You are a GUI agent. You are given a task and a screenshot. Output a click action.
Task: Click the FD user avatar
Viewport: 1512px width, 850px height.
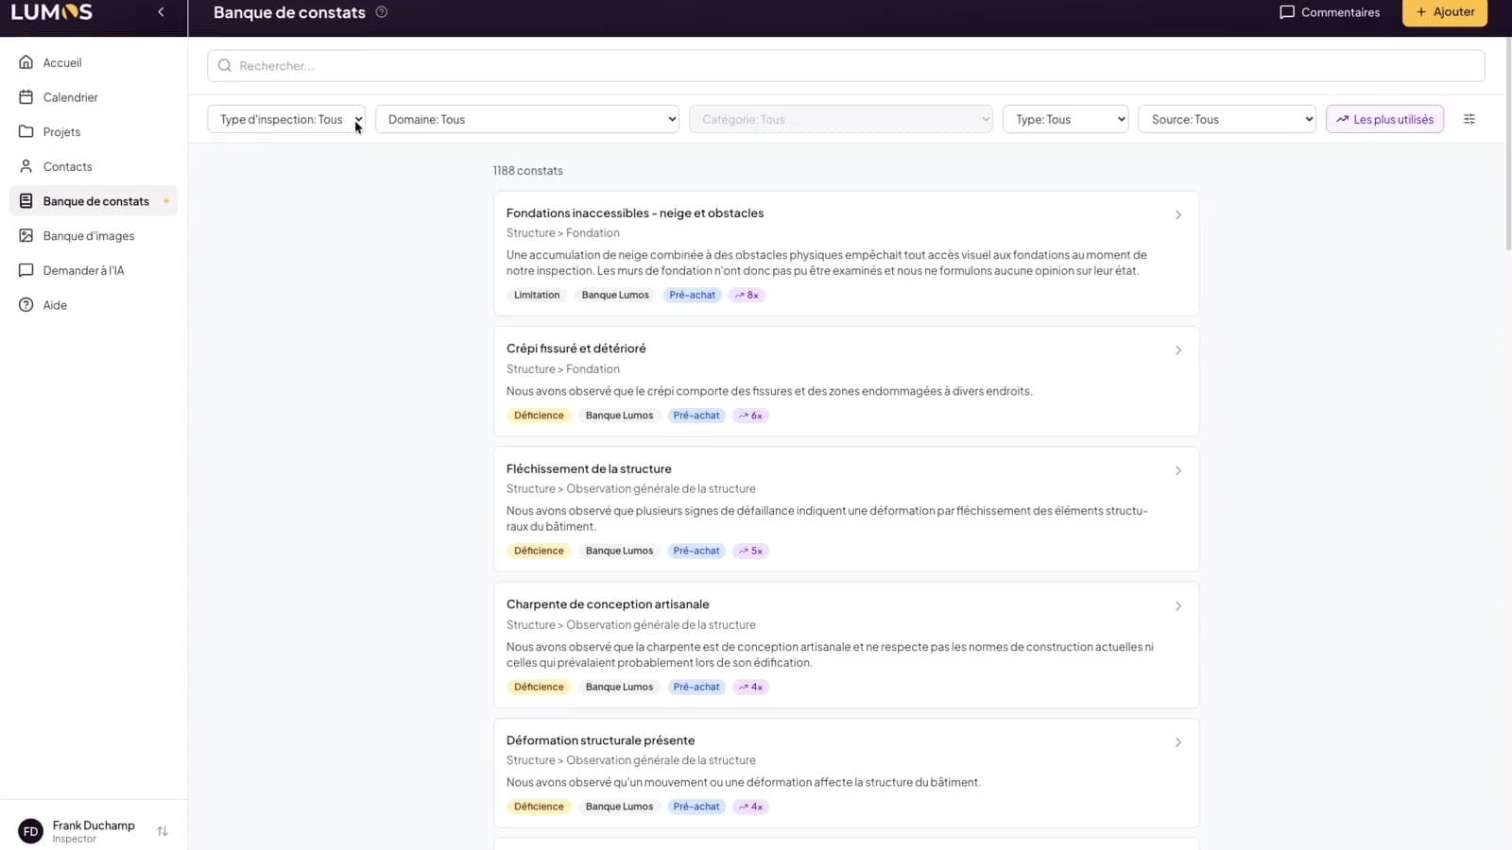(x=30, y=831)
